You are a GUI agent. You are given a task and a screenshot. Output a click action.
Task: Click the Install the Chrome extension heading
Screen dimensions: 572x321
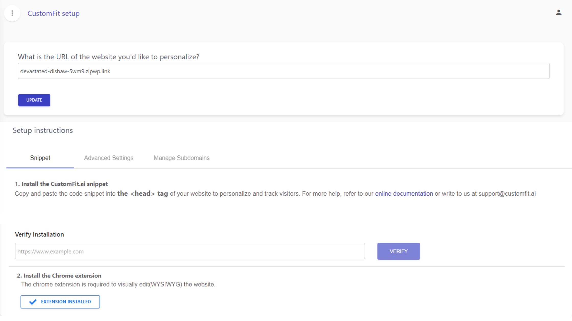59,276
